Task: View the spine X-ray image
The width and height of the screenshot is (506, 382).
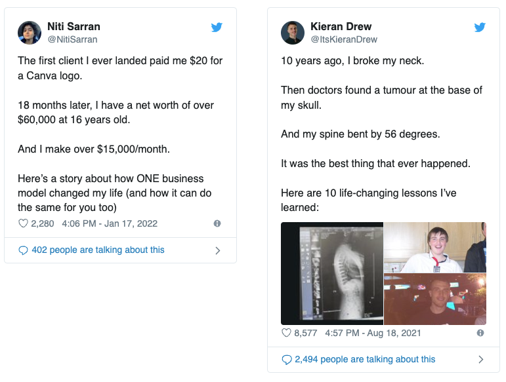Action: pos(332,273)
